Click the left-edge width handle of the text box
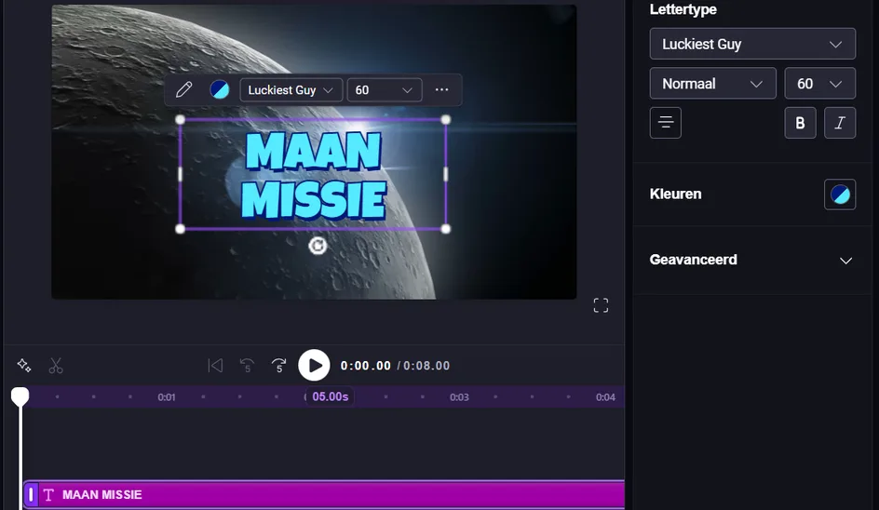The width and height of the screenshot is (879, 510). click(x=180, y=174)
